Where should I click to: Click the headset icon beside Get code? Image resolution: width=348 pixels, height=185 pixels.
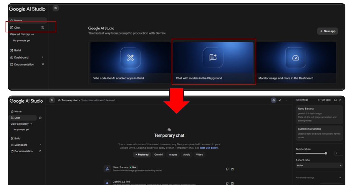(335, 100)
